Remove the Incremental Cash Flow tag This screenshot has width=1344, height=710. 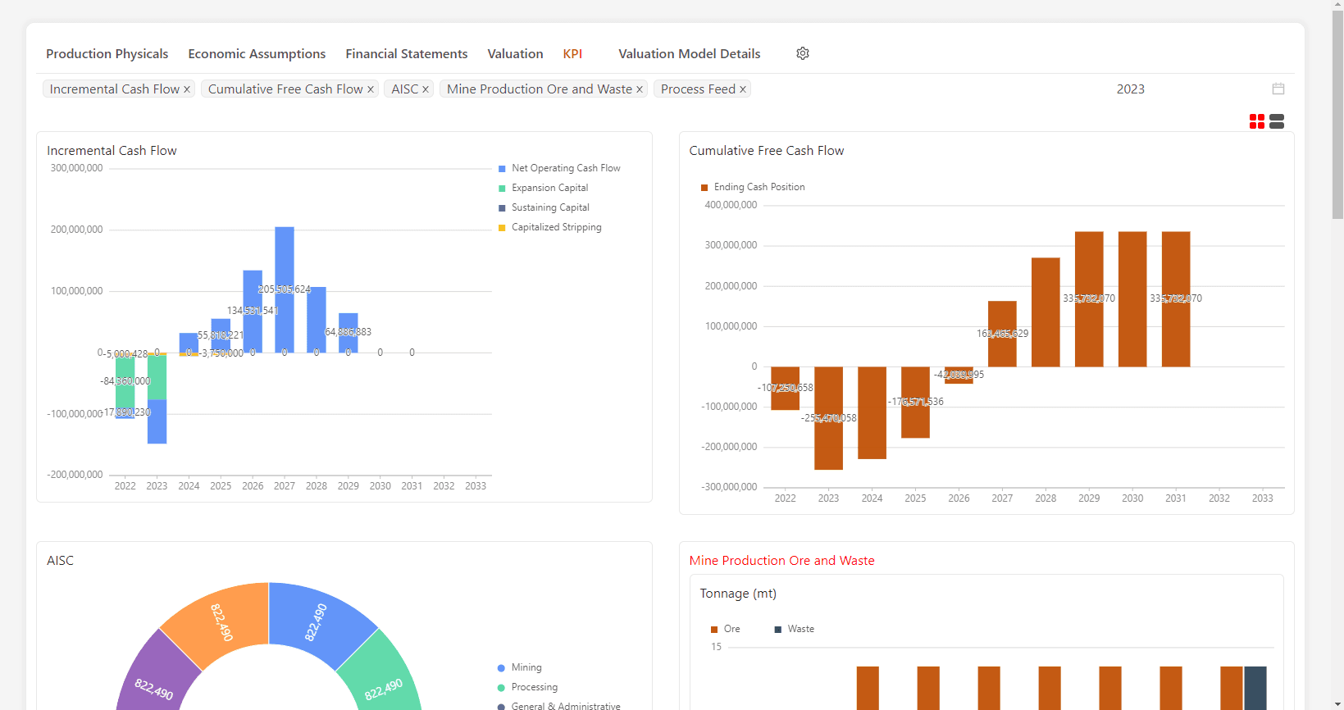coord(187,89)
